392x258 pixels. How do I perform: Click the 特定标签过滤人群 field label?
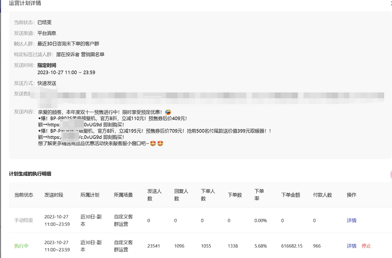coord(34,54)
